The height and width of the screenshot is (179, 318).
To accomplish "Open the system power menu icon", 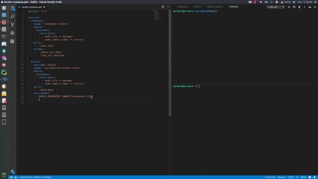I will [316, 2].
